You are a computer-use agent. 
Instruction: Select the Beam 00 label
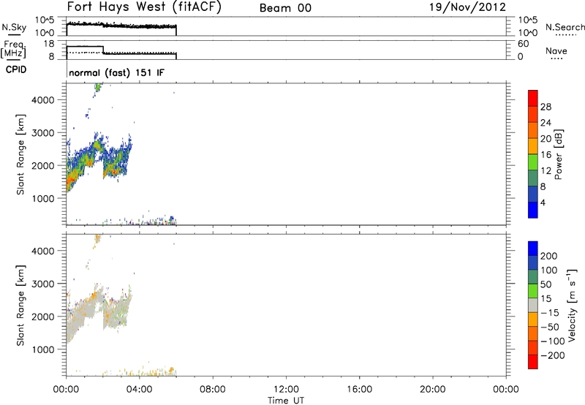(x=285, y=8)
